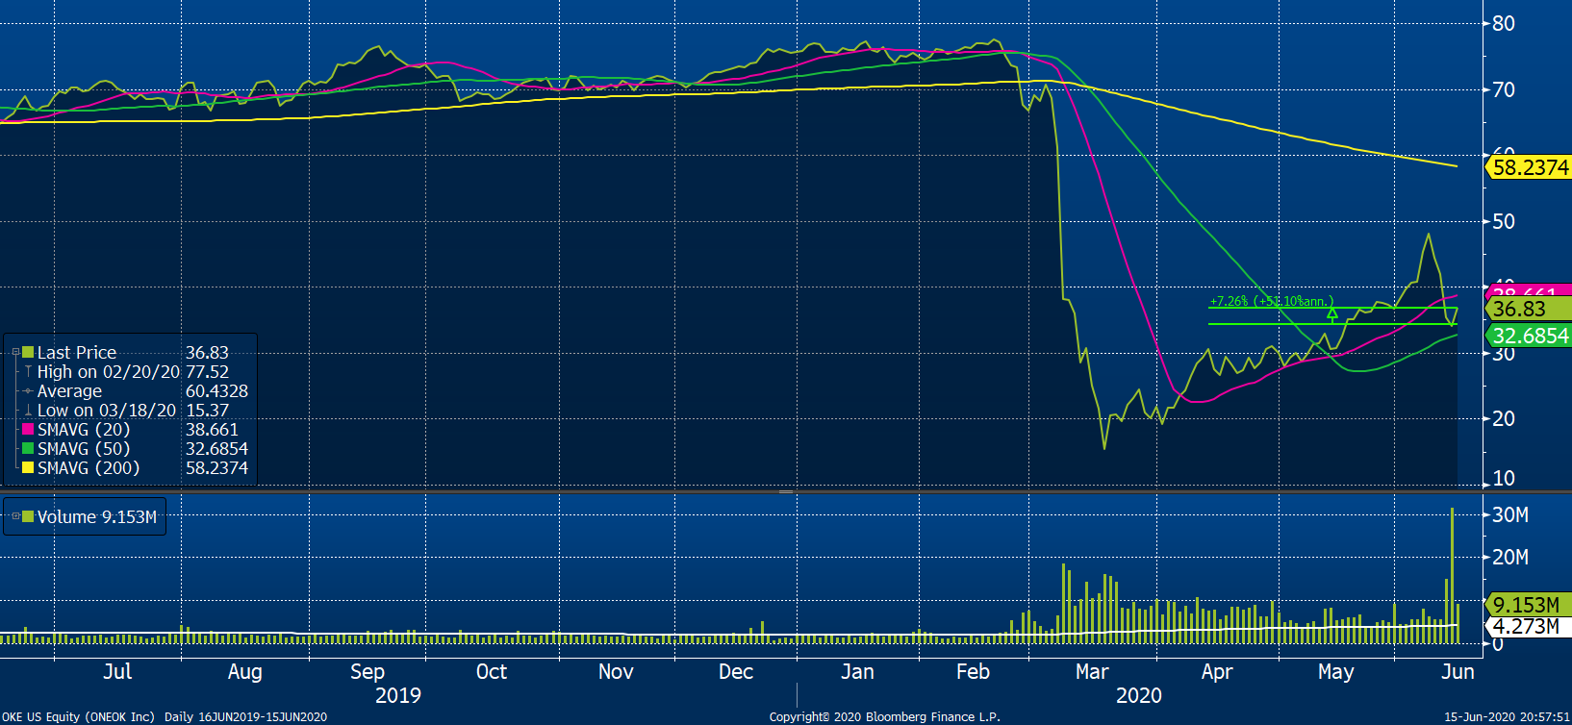Viewport: 1572px width, 725px height.
Task: Select the SMAVG (200) legend label
Action: click(x=89, y=468)
